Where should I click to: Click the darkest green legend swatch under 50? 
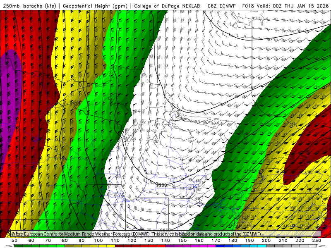click(x=18, y=246)
